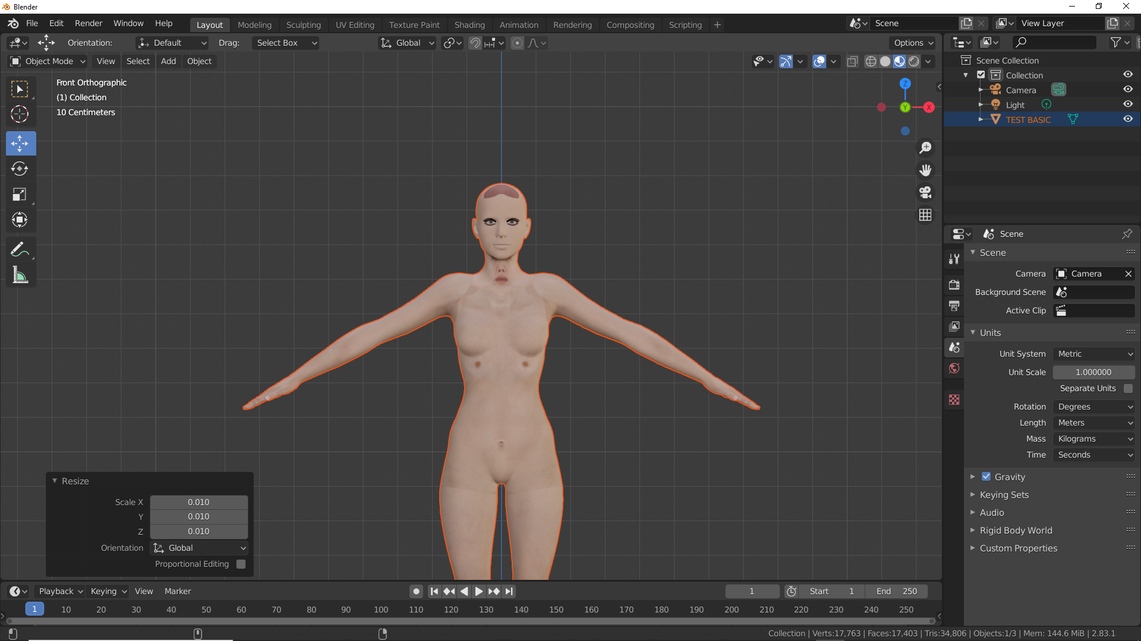Choose the Move tool

coord(20,143)
